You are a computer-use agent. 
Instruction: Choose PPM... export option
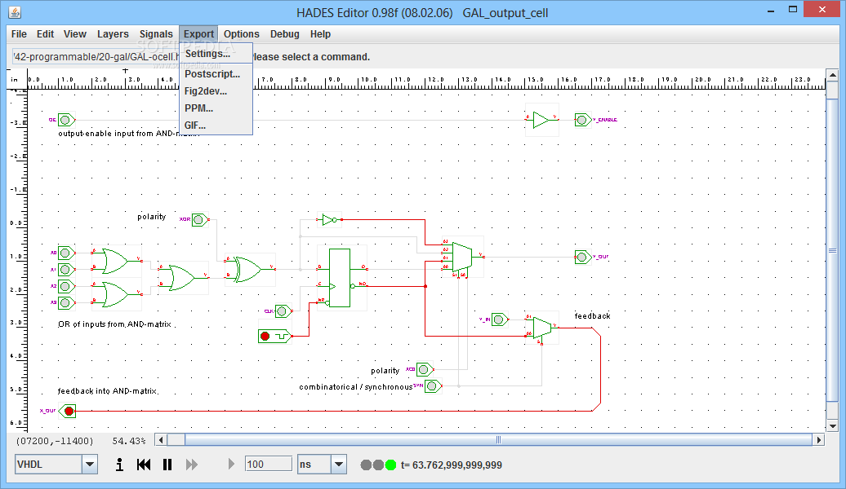(216, 108)
